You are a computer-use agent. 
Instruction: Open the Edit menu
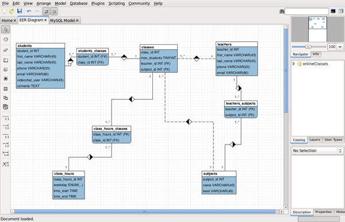pyautogui.click(x=16, y=3)
